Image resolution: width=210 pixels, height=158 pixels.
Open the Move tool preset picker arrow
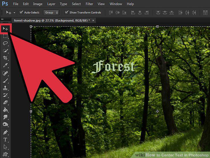(14, 13)
